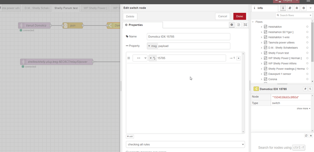Select shellies relay power mqtt node
This screenshot has width=314, height=152.
coord(57,62)
